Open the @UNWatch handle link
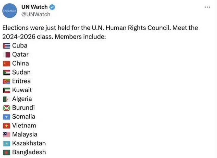 click(x=36, y=14)
